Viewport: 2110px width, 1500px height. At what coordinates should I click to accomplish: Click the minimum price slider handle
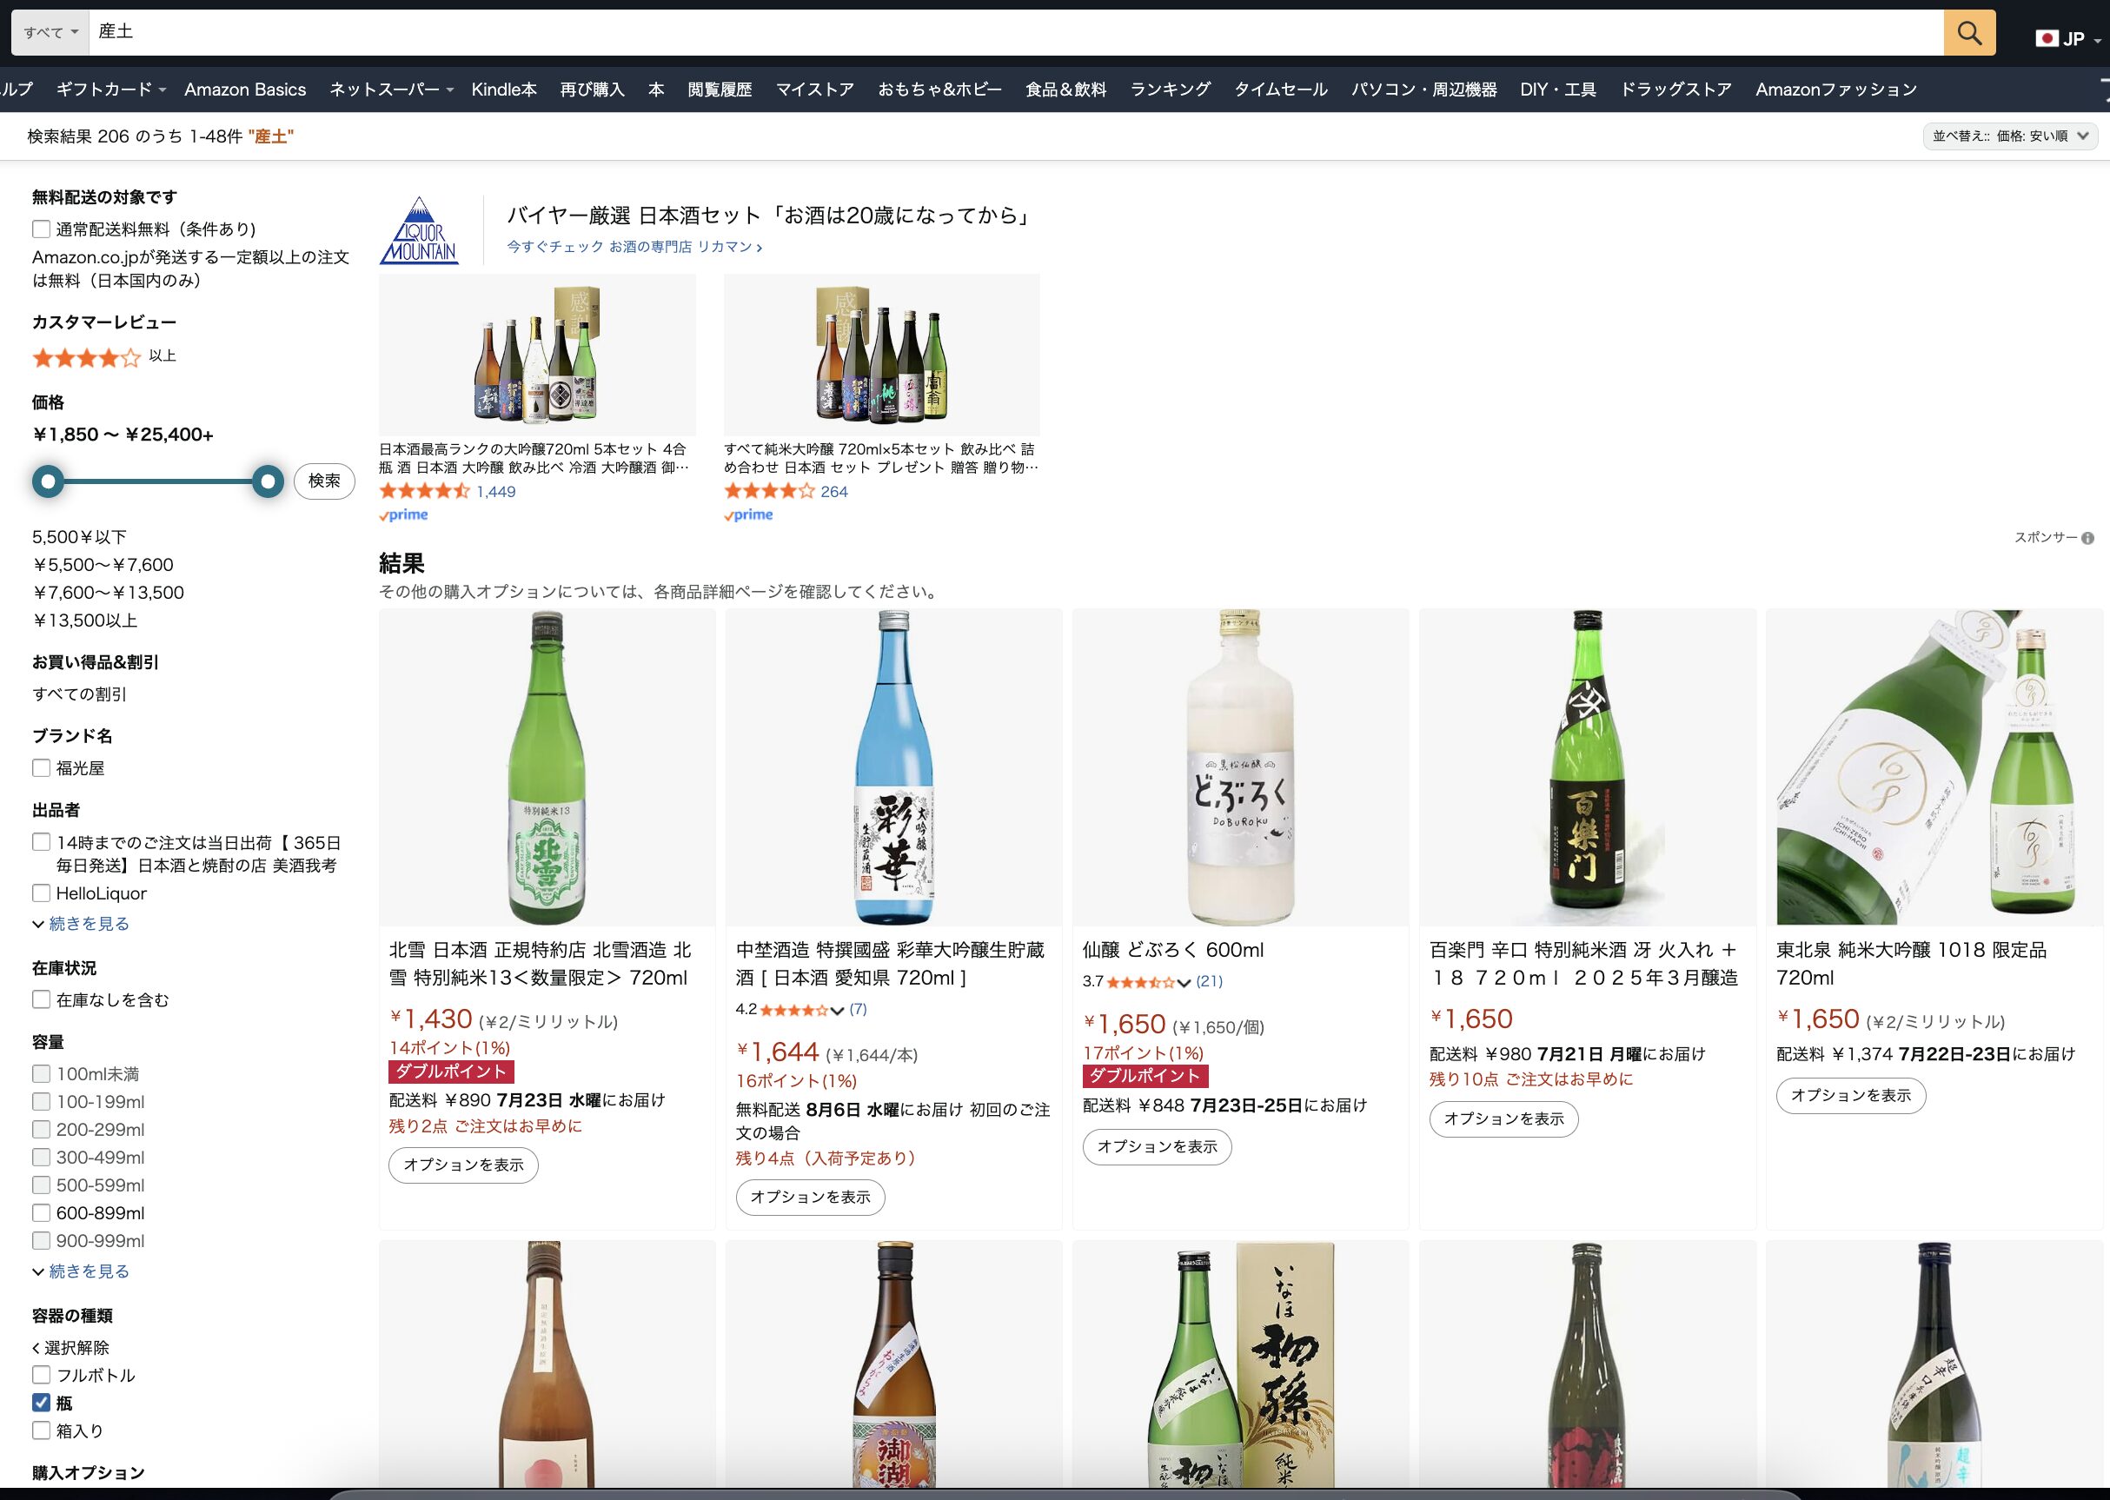[48, 481]
